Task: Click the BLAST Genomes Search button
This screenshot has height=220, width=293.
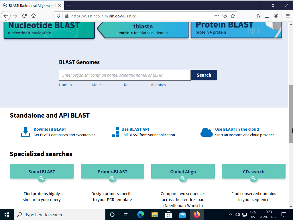Action: pos(204,75)
